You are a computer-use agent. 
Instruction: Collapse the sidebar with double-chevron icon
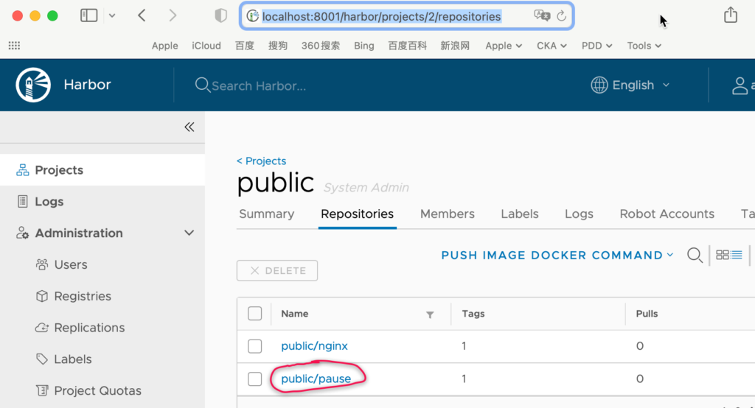pos(189,127)
